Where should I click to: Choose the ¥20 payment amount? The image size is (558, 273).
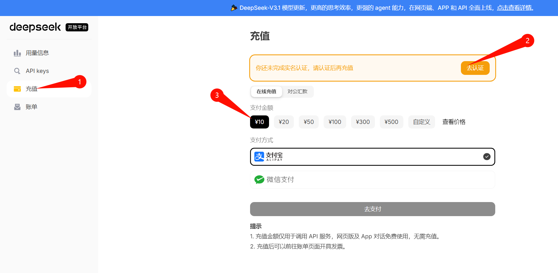coord(284,122)
